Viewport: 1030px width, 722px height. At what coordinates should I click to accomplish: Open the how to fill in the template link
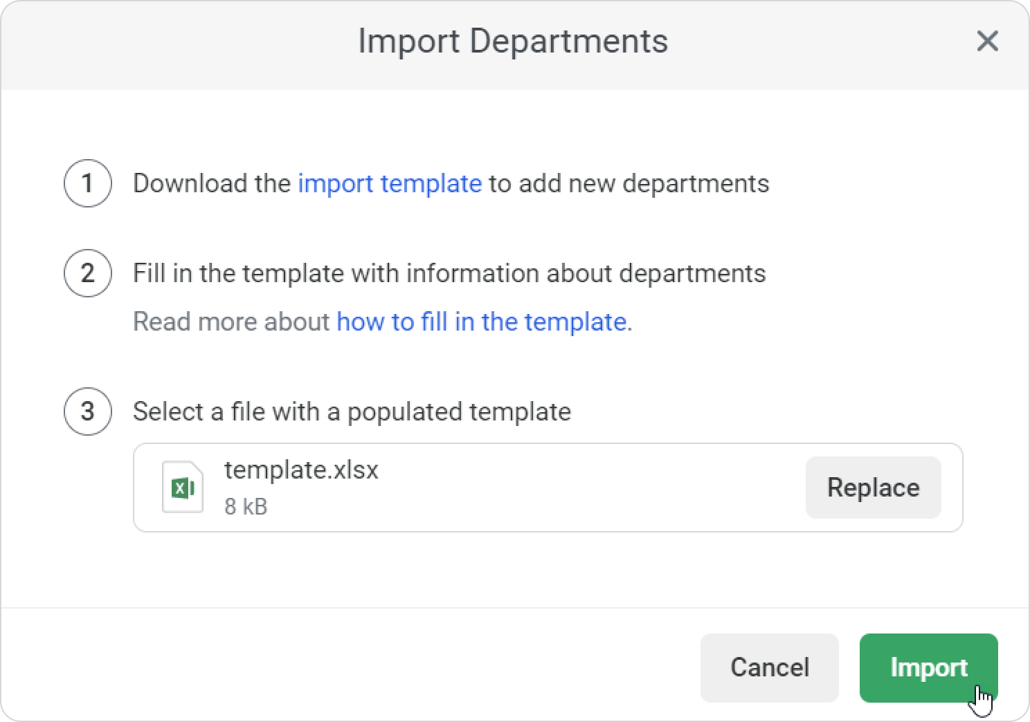tap(482, 322)
